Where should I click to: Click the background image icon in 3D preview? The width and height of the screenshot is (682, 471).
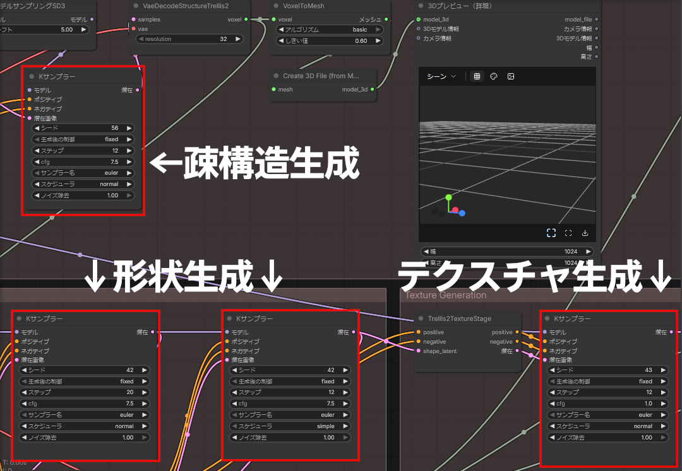(511, 76)
